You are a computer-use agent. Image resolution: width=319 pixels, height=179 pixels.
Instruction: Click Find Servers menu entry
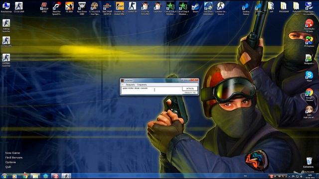(x=14, y=158)
